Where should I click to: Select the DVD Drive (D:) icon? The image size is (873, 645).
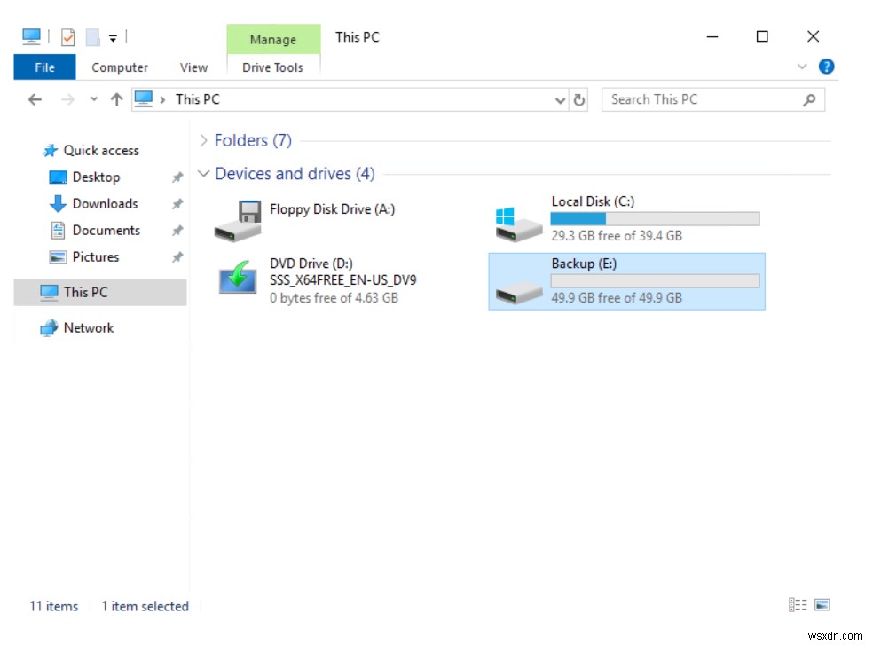coord(238,277)
